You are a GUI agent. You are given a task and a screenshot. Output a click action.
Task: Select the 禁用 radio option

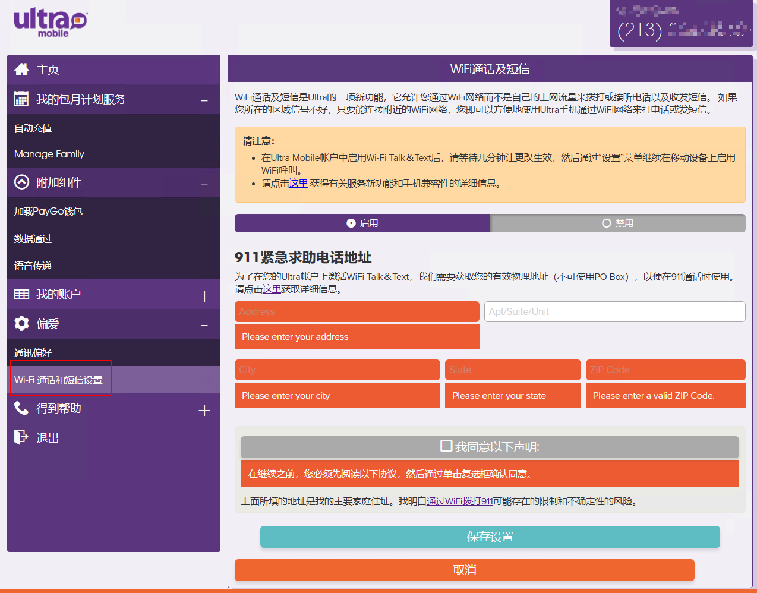point(607,223)
